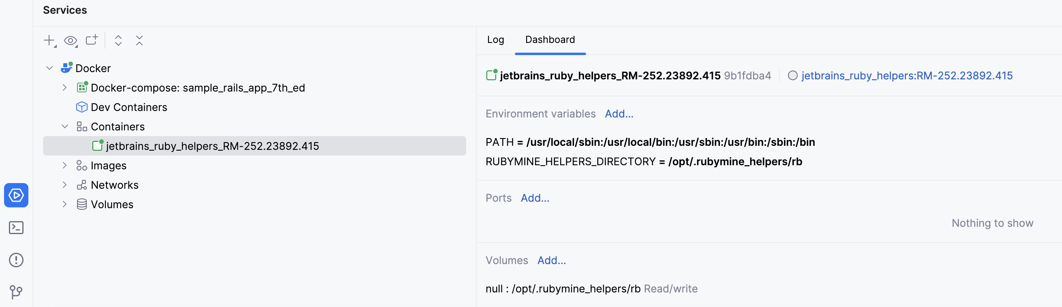Open the View Options eye icon
Viewport: 1062px width, 307px height.
(71, 41)
